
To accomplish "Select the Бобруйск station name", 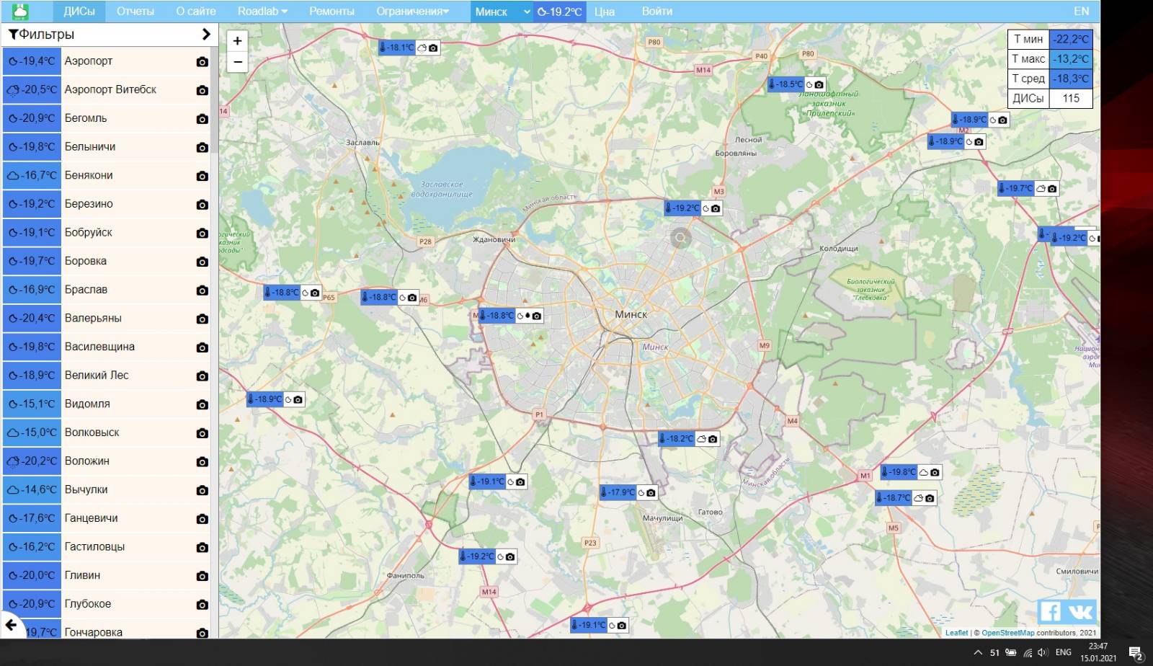I will (89, 233).
